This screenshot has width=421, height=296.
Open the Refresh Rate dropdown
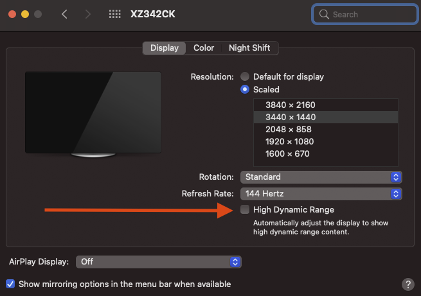(321, 193)
